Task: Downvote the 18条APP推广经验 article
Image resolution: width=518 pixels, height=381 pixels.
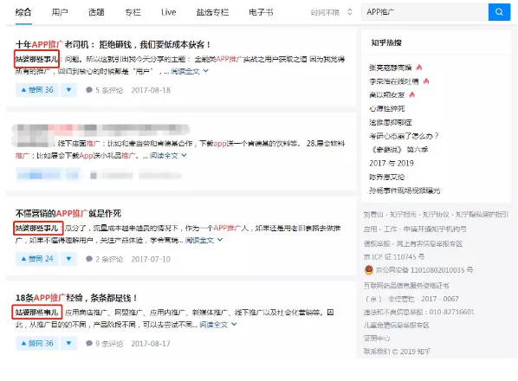Action: 68,344
